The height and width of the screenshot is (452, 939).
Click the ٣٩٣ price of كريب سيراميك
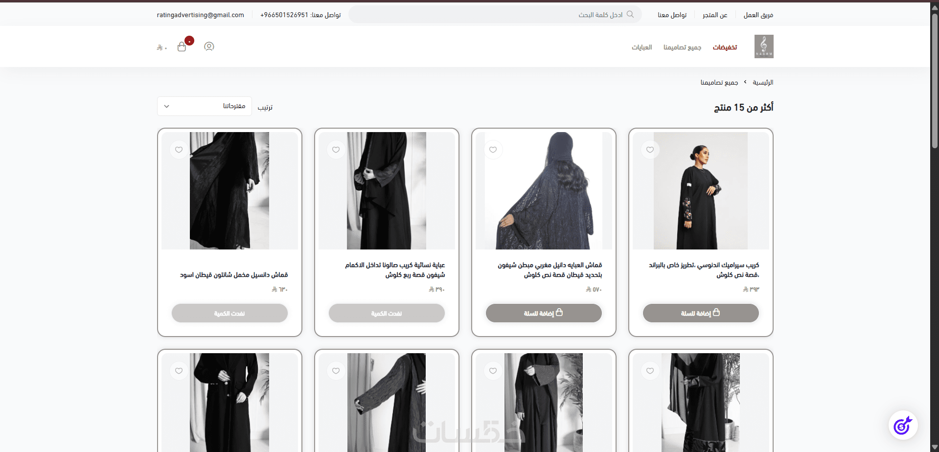coord(751,290)
